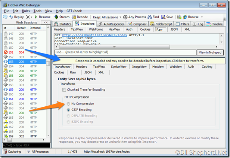This screenshot has height=158, width=230.
Task: Collapse the Web Sessions panel with <<
Action: [x=46, y=22]
